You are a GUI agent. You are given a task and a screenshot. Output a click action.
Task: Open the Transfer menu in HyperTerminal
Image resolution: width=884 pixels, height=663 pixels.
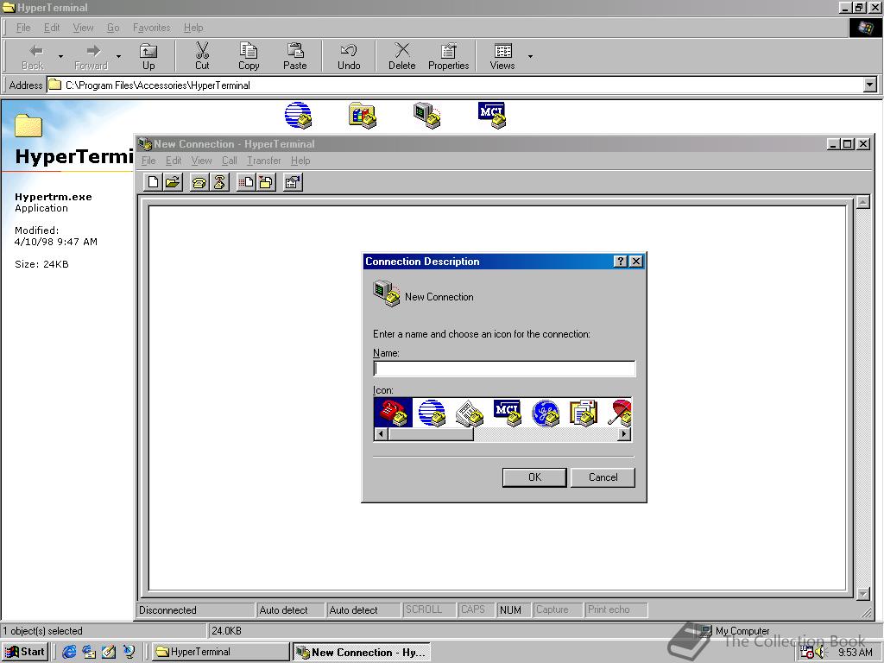(x=264, y=161)
